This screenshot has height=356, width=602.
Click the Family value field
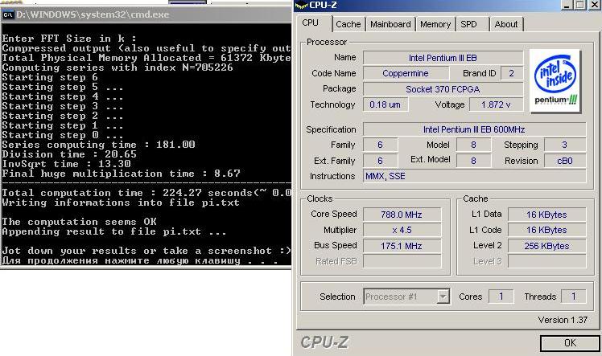click(x=381, y=145)
